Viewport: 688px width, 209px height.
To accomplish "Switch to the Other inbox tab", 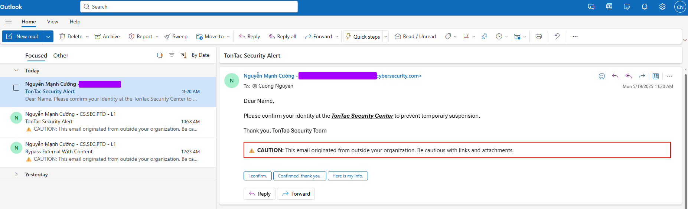I will tap(61, 55).
